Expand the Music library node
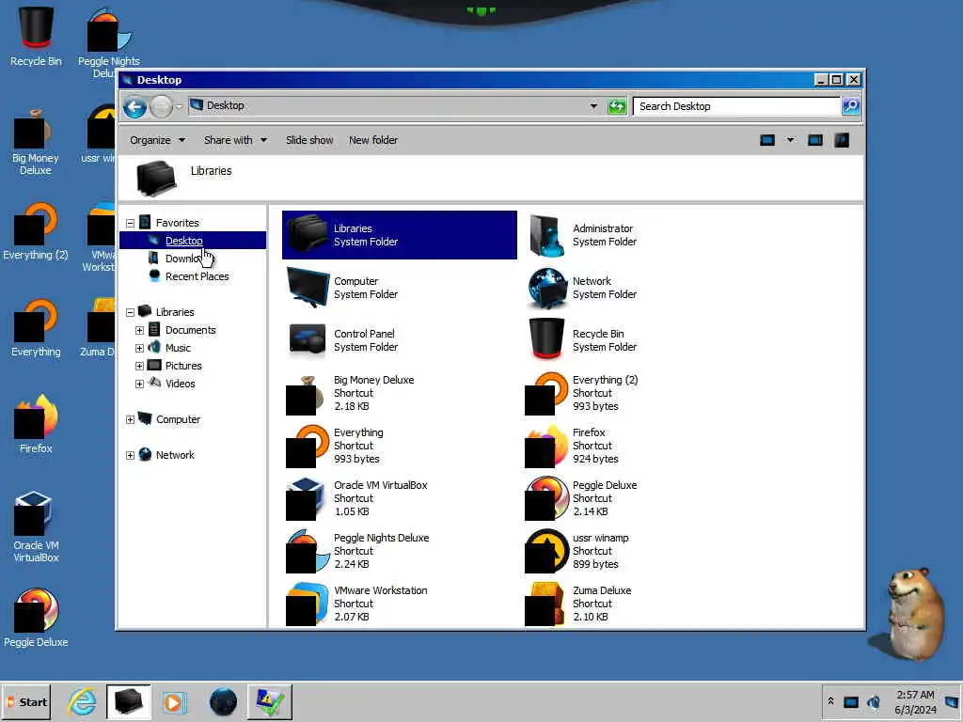This screenshot has width=963, height=722. pyautogui.click(x=139, y=348)
